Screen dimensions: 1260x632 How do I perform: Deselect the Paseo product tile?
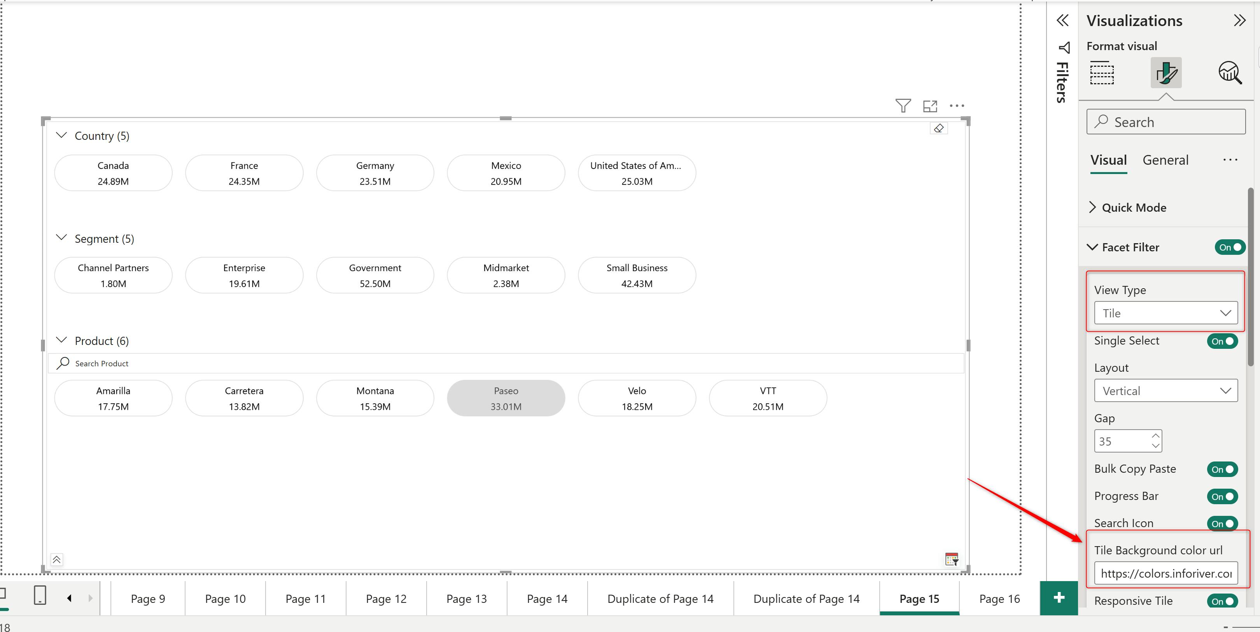coord(506,398)
